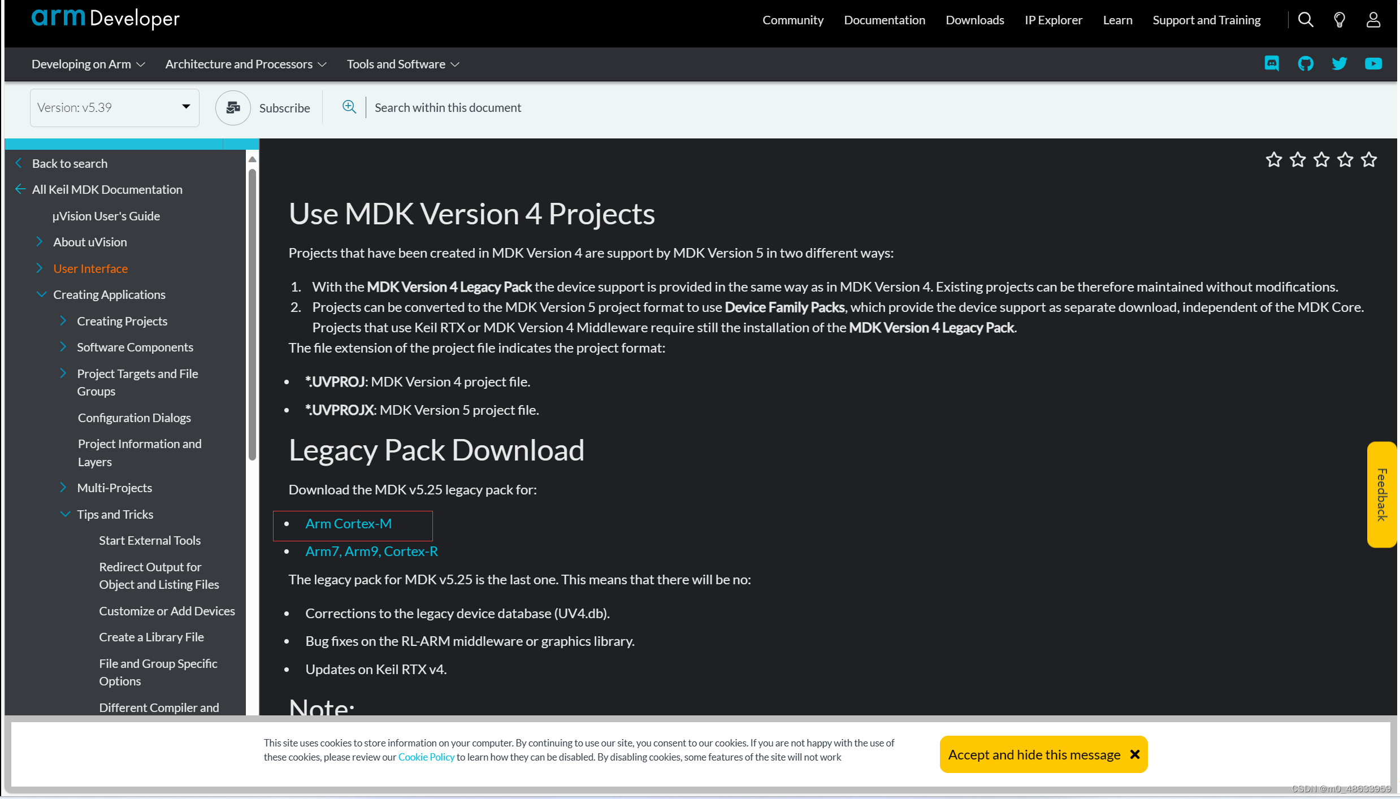Open the Downloads top menu item
The image size is (1400, 799).
tap(975, 20)
